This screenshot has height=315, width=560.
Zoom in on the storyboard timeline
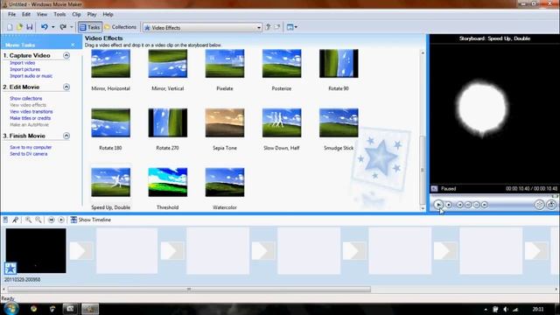28,220
